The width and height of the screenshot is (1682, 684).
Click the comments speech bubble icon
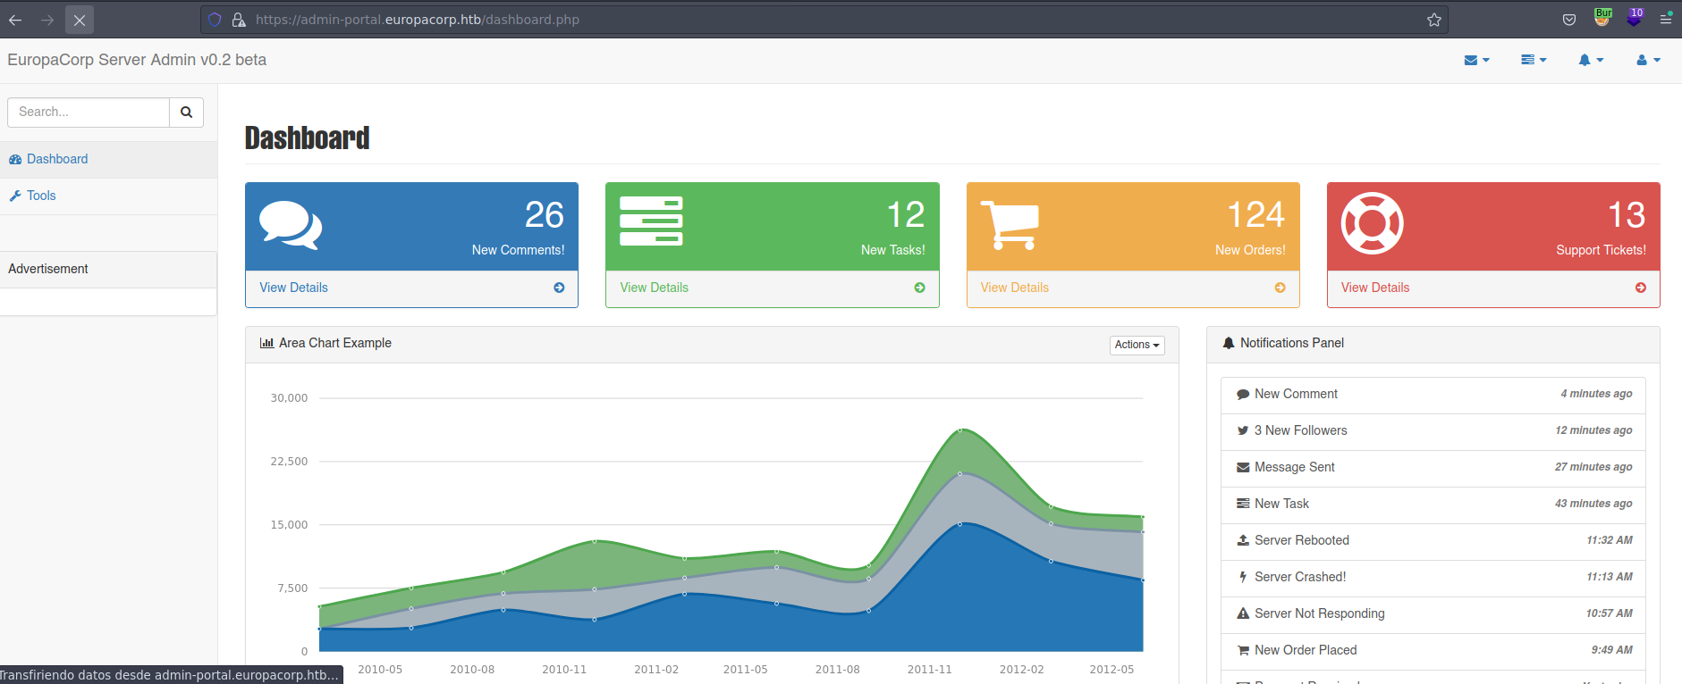(291, 225)
